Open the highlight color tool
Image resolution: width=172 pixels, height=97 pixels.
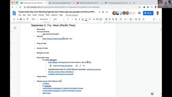pyautogui.click(x=89, y=19)
